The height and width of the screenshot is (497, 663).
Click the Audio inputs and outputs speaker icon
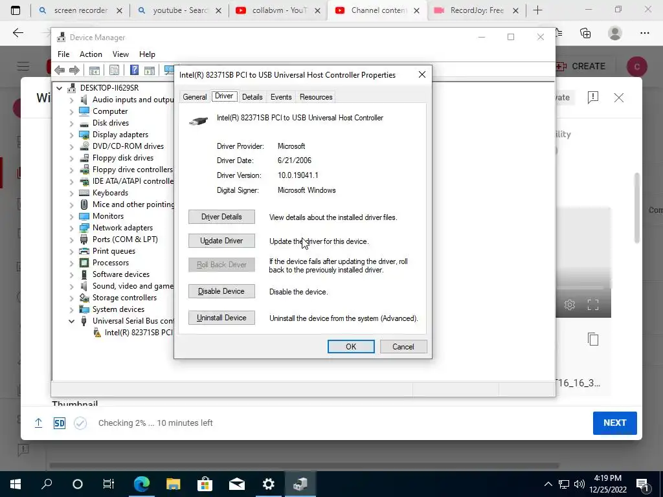(x=84, y=100)
